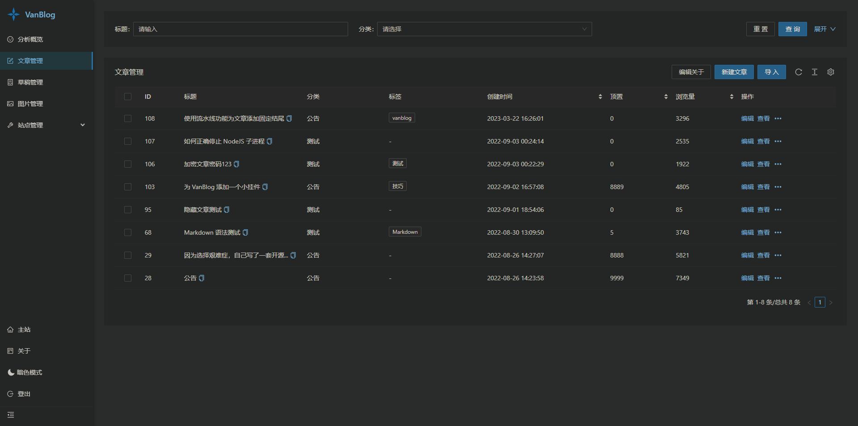The width and height of the screenshot is (858, 426).
Task: Click the refresh icon in table toolbar
Action: pos(798,72)
